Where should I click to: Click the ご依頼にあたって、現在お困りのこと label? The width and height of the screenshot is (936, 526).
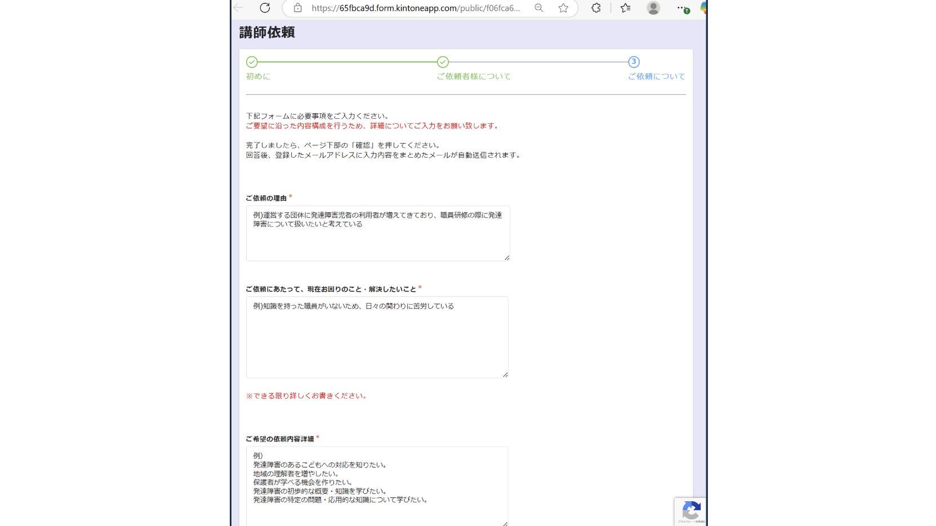[x=331, y=289]
